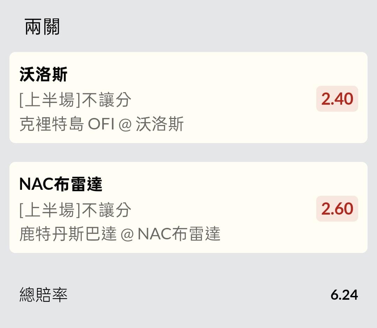Click the OFI text in first matchup

(101, 125)
